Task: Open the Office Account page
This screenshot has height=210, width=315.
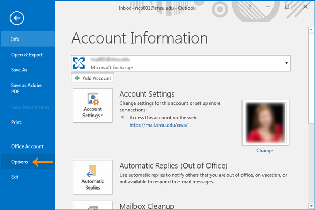Action: [x=27, y=146]
